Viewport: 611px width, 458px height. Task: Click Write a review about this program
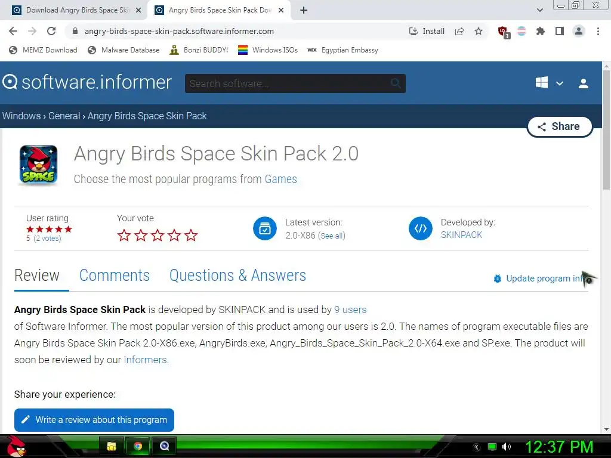[x=94, y=420]
